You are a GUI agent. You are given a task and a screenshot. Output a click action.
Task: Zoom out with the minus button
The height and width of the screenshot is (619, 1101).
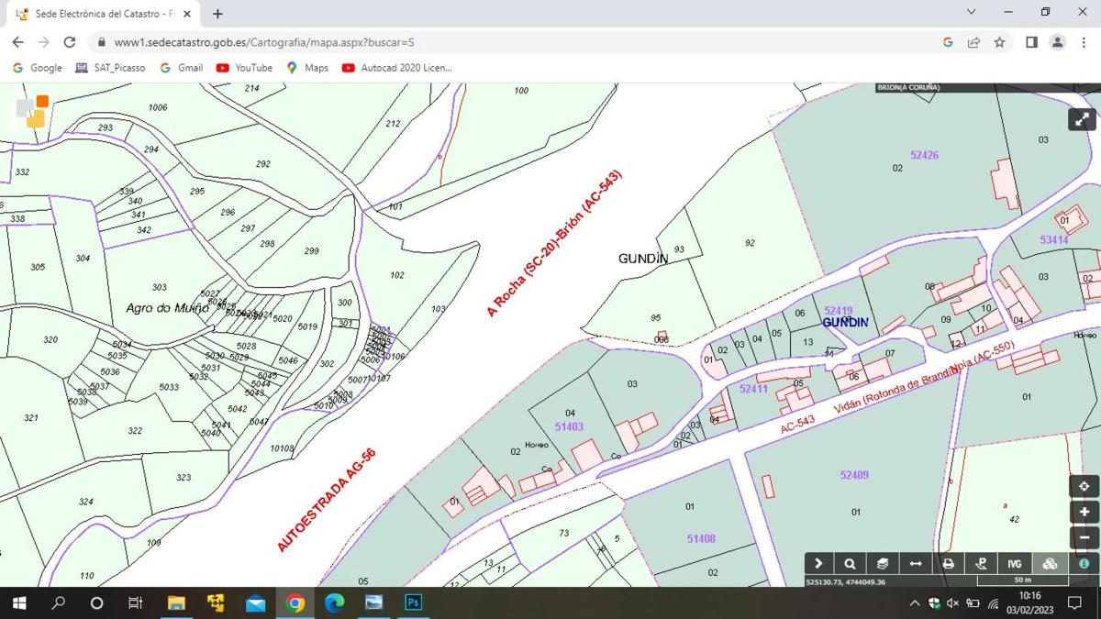(1084, 537)
